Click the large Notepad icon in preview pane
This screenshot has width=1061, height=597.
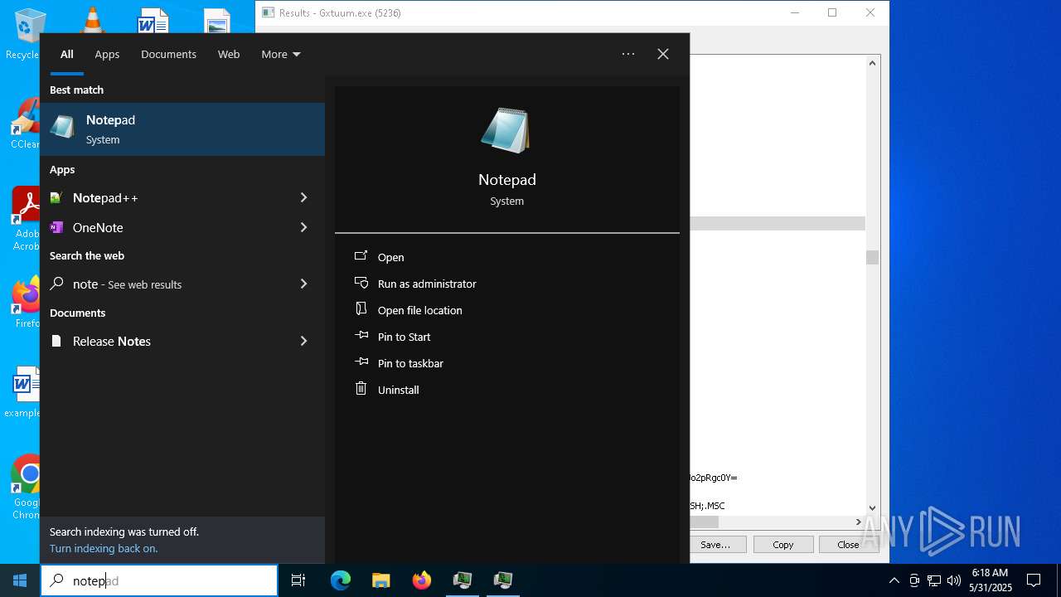[506, 131]
